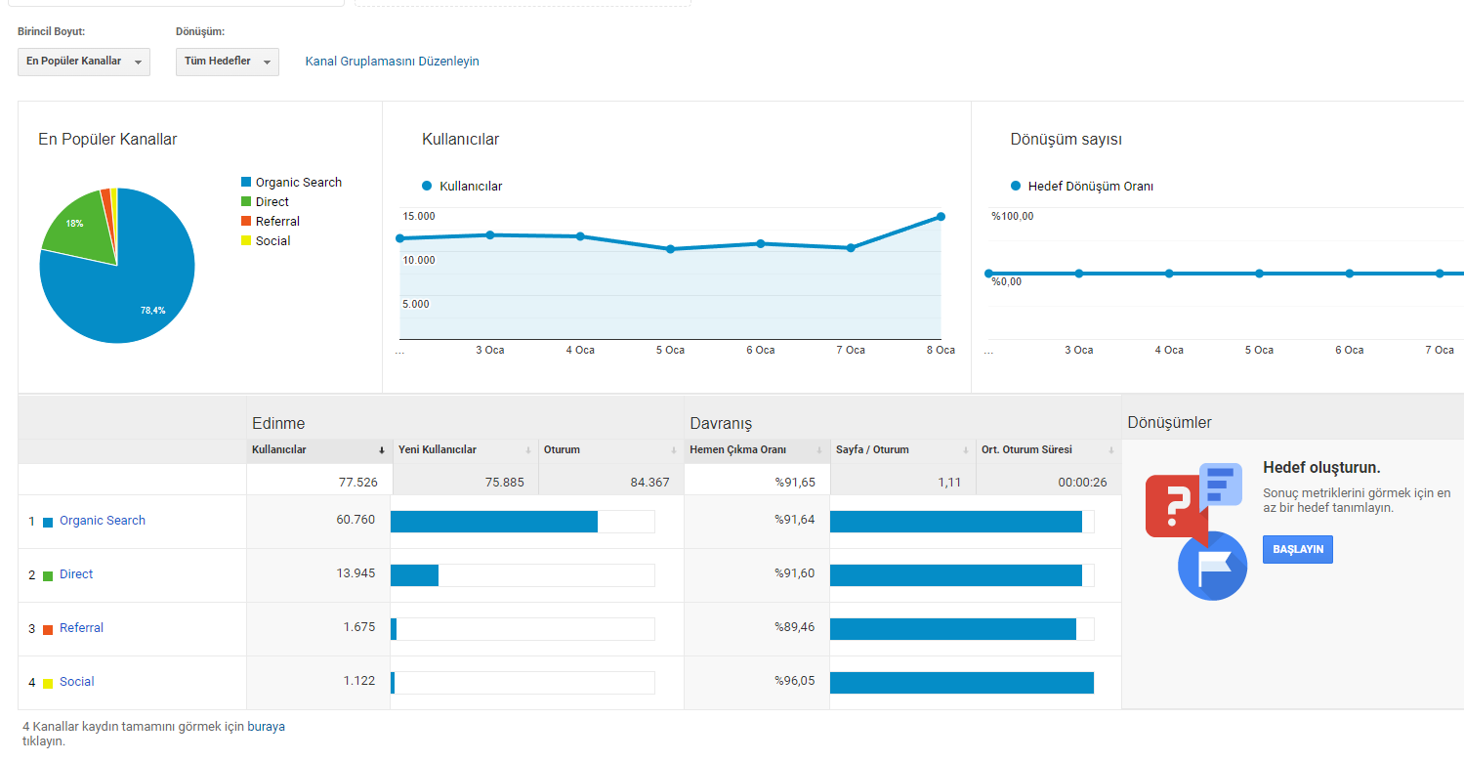1464x761 pixels.
Task: Open the Referral channel link
Action: point(81,628)
